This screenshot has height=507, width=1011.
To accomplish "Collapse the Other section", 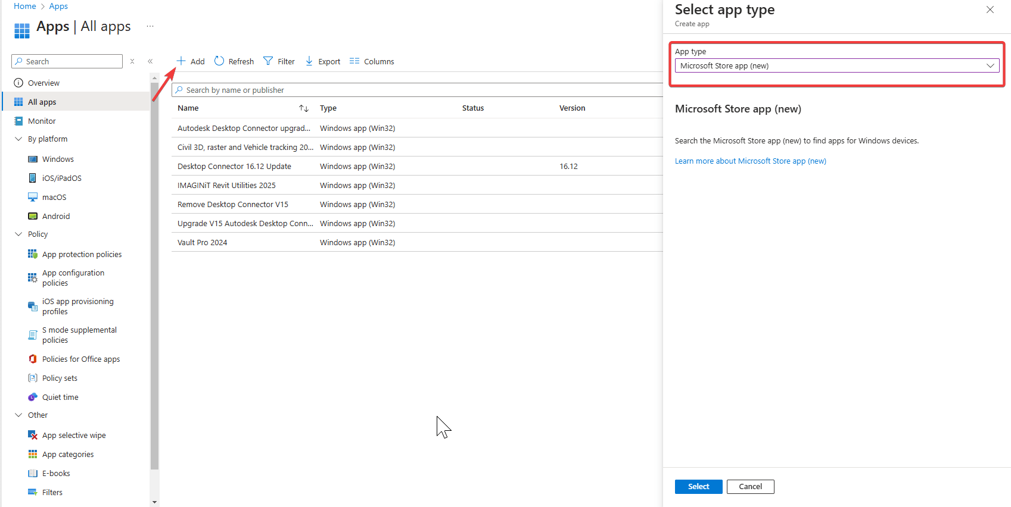I will 18,415.
